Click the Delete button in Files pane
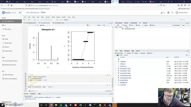This screenshot has width=191, height=107. [135, 53]
